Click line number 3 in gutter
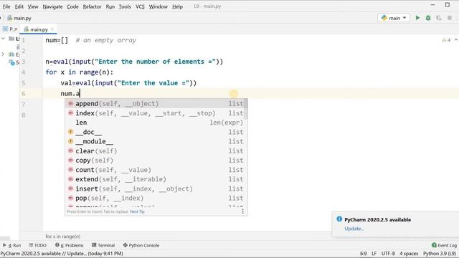The height and width of the screenshot is (258, 459). click(x=24, y=62)
